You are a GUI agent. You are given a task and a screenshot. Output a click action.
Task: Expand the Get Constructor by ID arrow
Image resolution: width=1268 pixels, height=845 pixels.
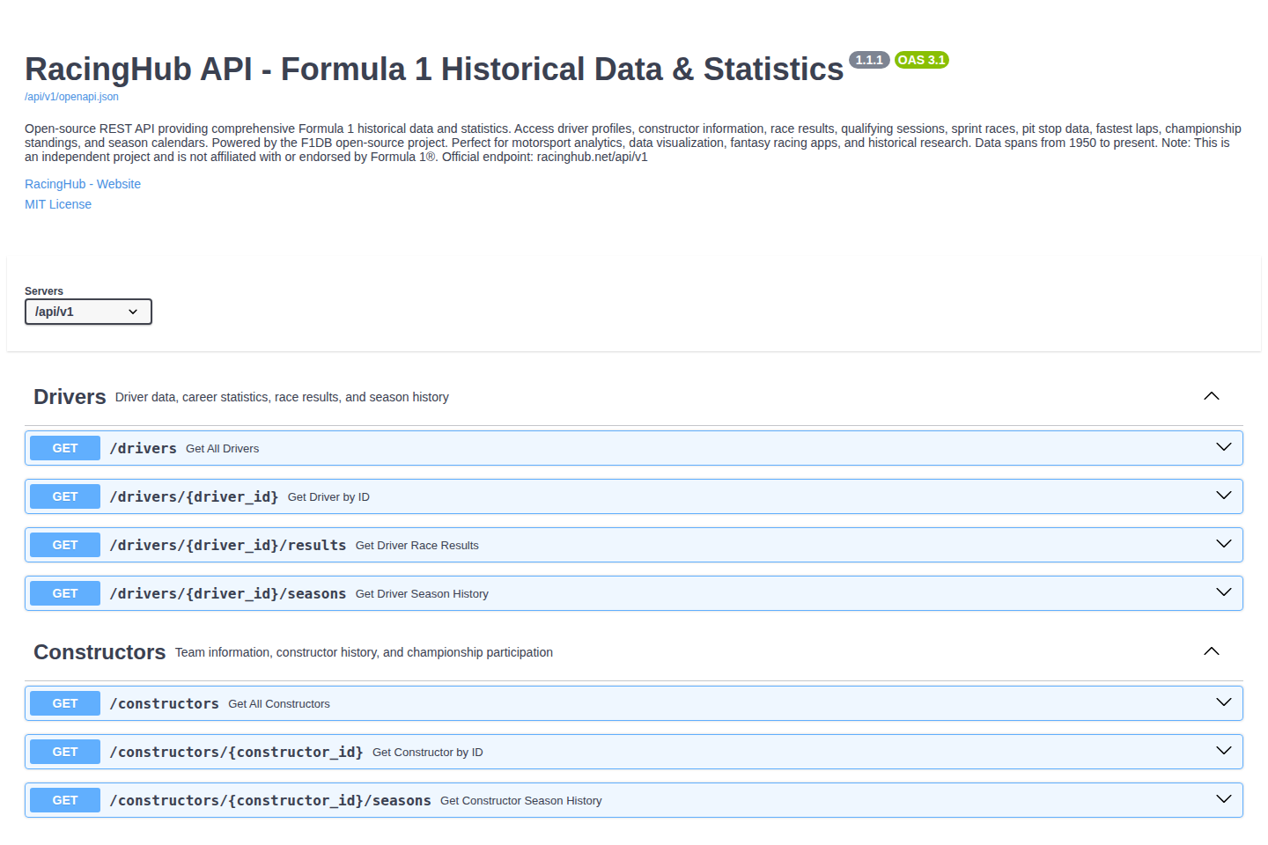(1223, 751)
